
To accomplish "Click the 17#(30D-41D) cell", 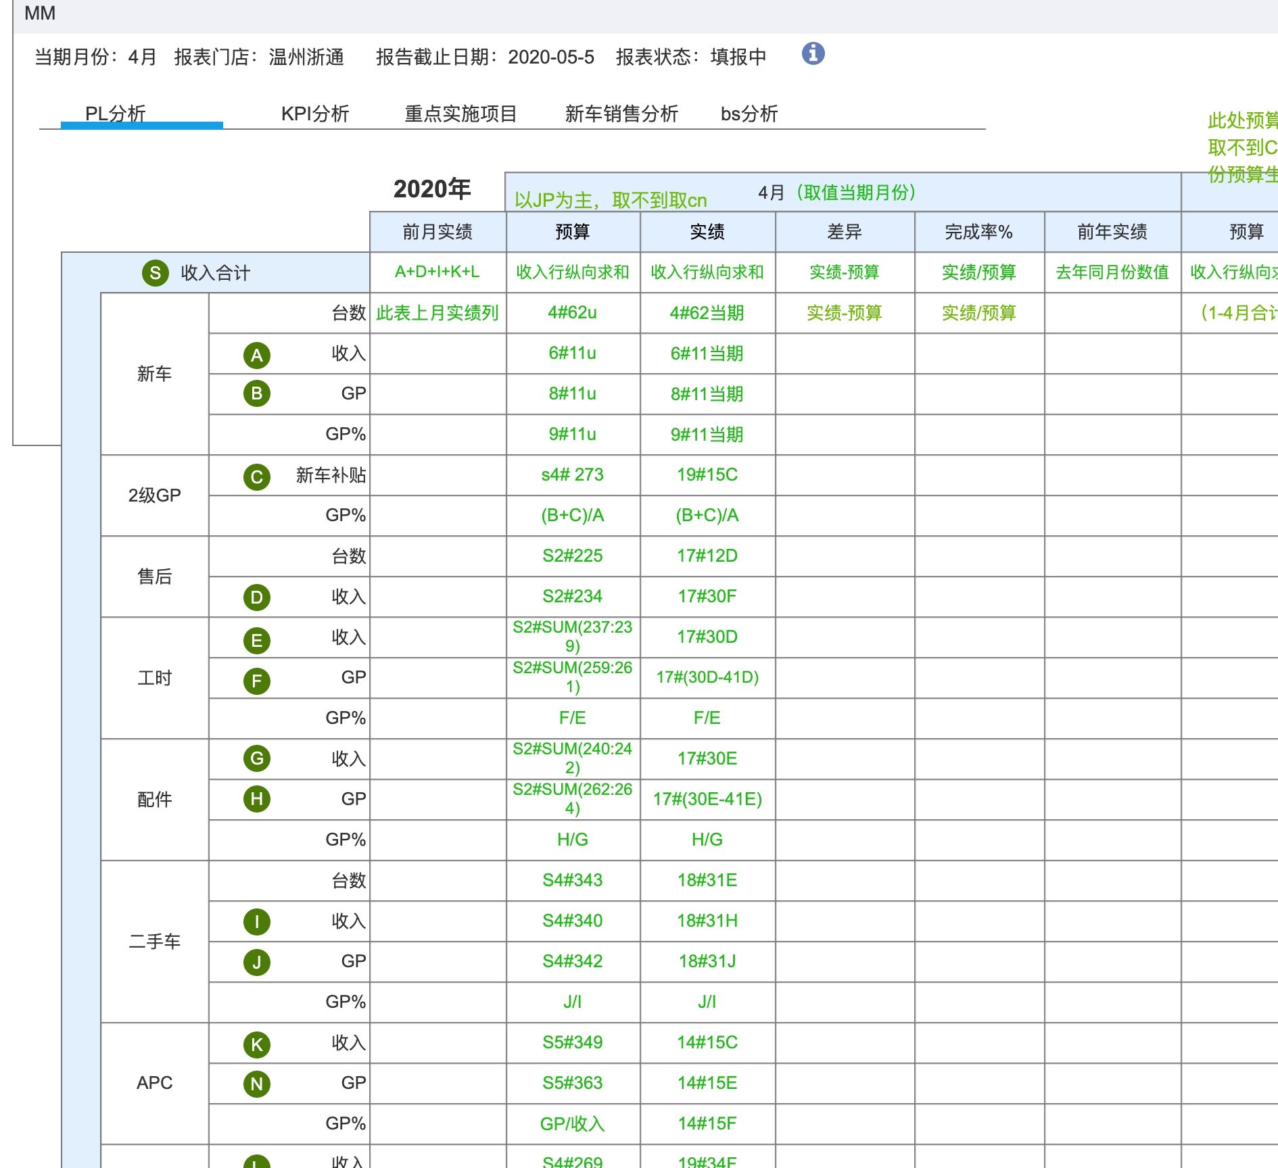I will (x=707, y=678).
